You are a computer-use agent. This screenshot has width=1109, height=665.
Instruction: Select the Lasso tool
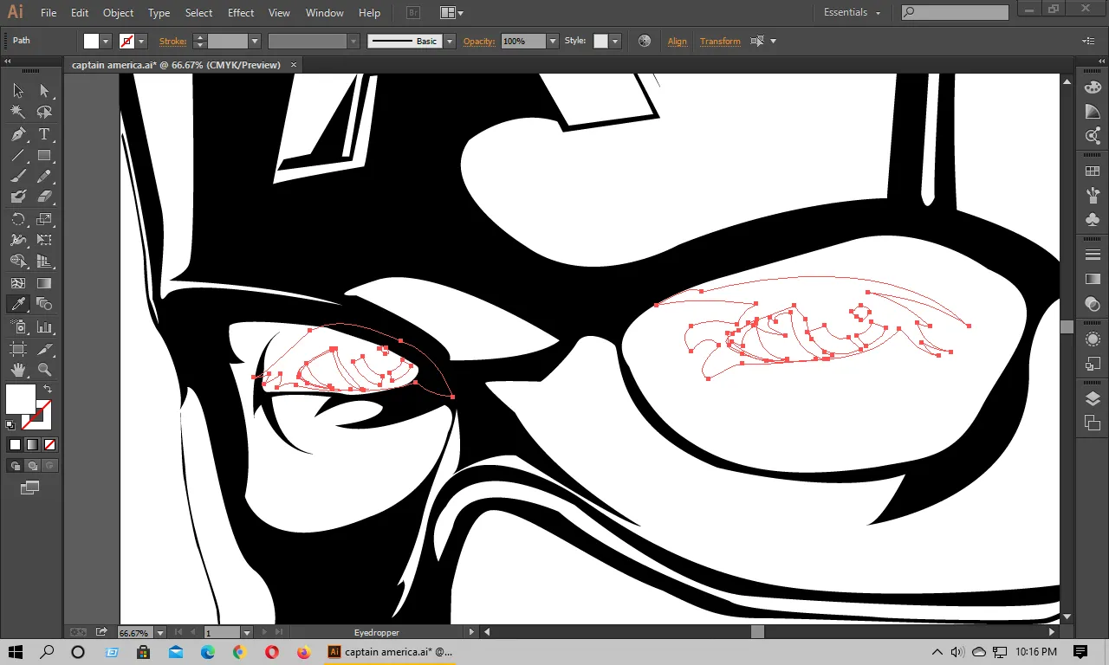tap(44, 113)
